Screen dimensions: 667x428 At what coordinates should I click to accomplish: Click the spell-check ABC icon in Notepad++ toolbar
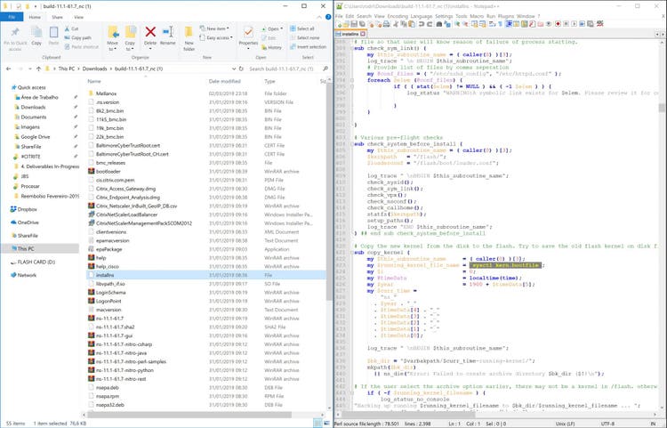(x=599, y=24)
